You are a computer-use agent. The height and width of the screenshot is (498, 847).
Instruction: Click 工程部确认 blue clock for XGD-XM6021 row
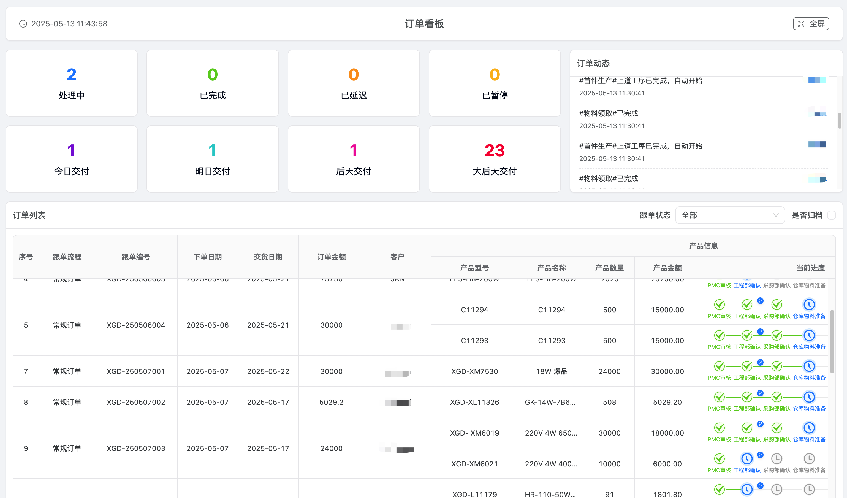(747, 458)
